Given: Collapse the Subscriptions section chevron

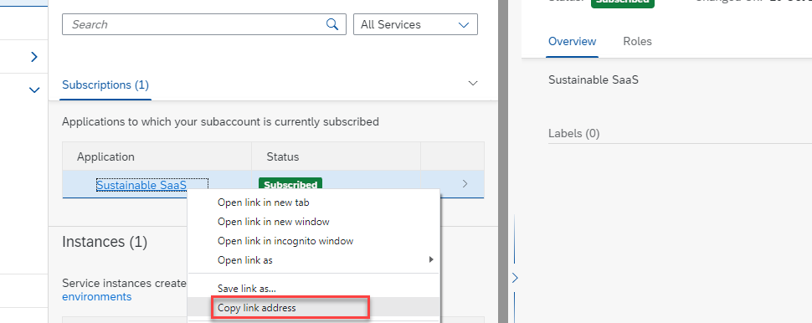Looking at the screenshot, I should (x=472, y=83).
